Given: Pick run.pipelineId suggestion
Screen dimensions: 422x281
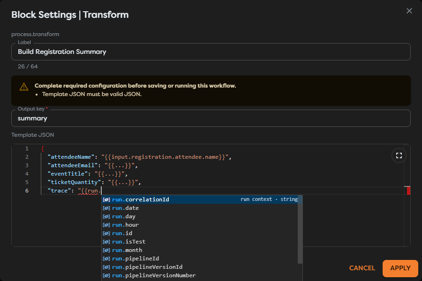Looking at the screenshot, I should 200,259.
